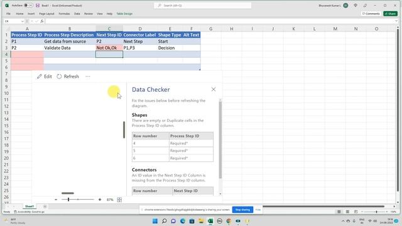
Task: Close the Data Checker panel
Action: point(214,89)
